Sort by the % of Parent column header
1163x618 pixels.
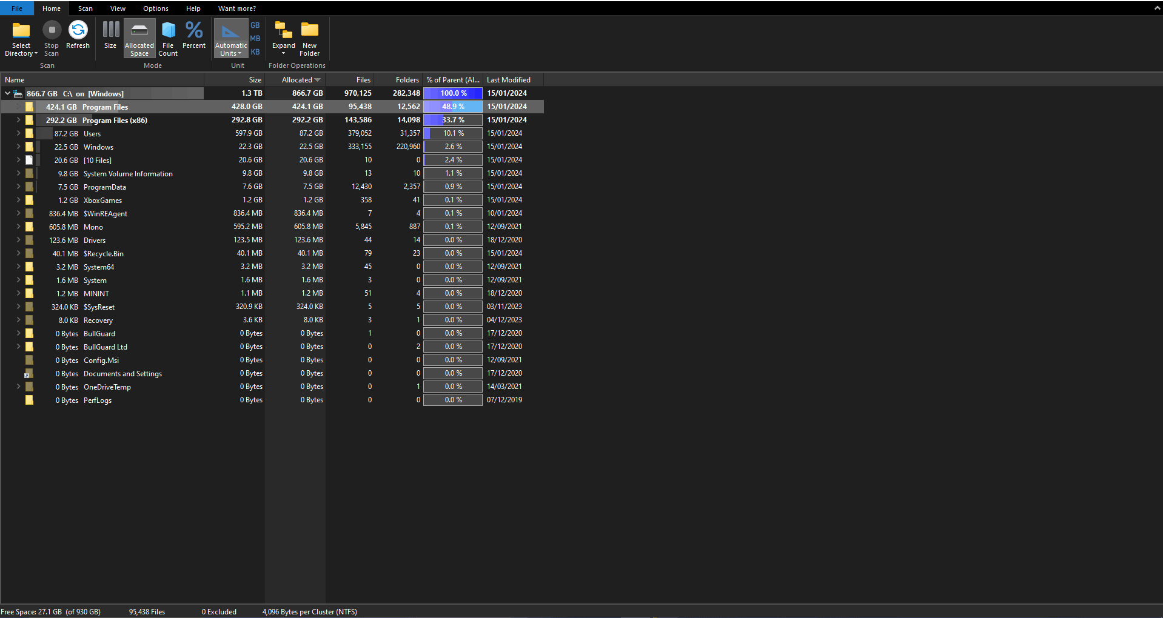pos(453,80)
